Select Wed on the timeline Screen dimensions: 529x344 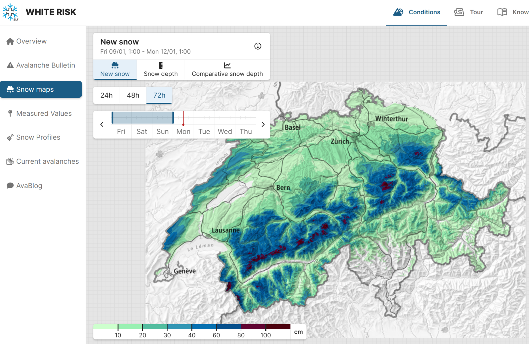(x=225, y=132)
